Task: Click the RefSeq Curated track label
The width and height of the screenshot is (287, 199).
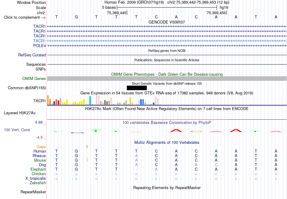Action: (x=32, y=55)
